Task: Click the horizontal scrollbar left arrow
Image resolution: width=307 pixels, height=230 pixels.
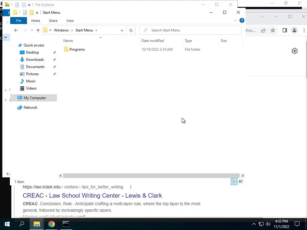Action: 61,175
